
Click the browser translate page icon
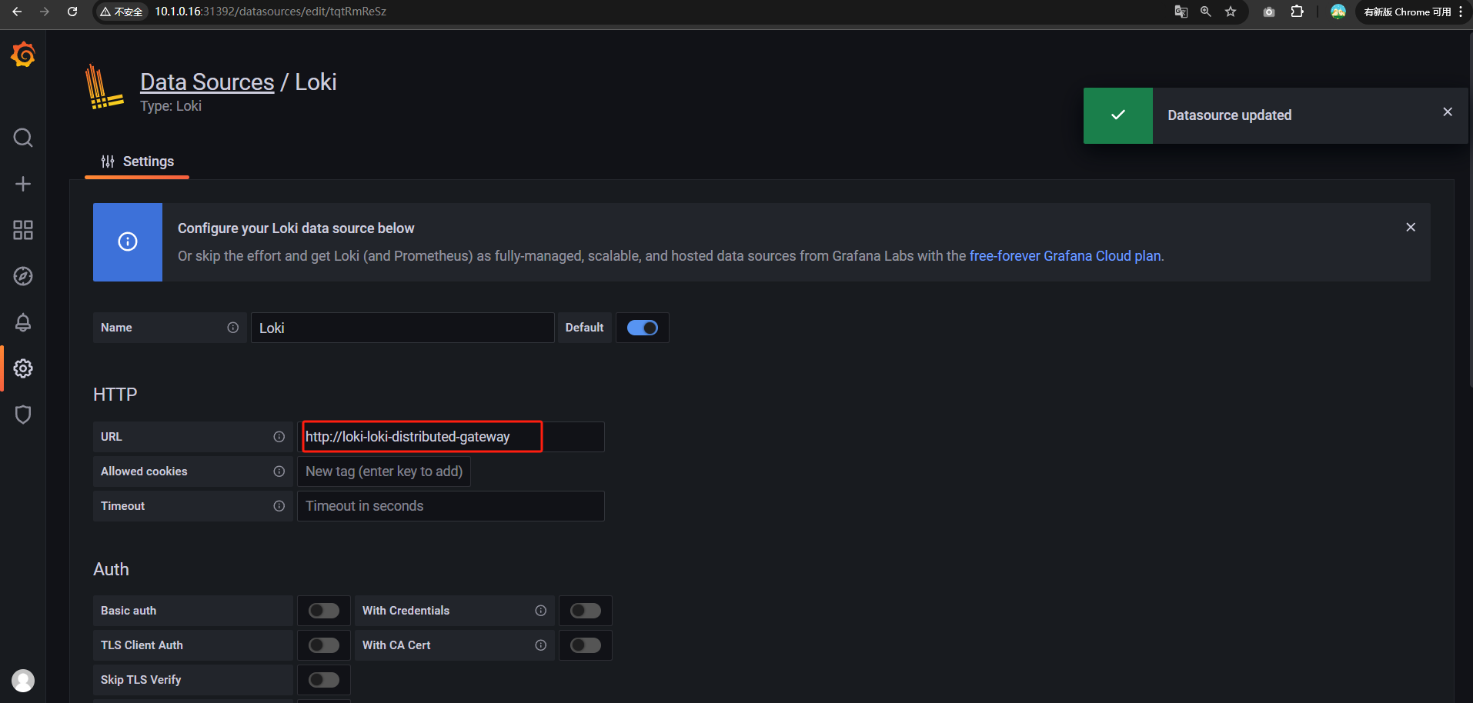click(1181, 12)
